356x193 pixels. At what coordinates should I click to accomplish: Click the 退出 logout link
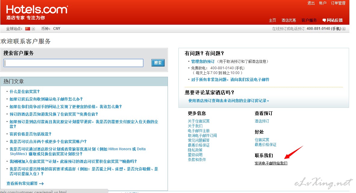[311, 3]
